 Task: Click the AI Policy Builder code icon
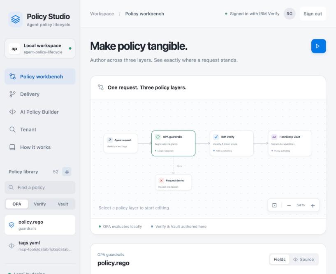tap(12, 112)
